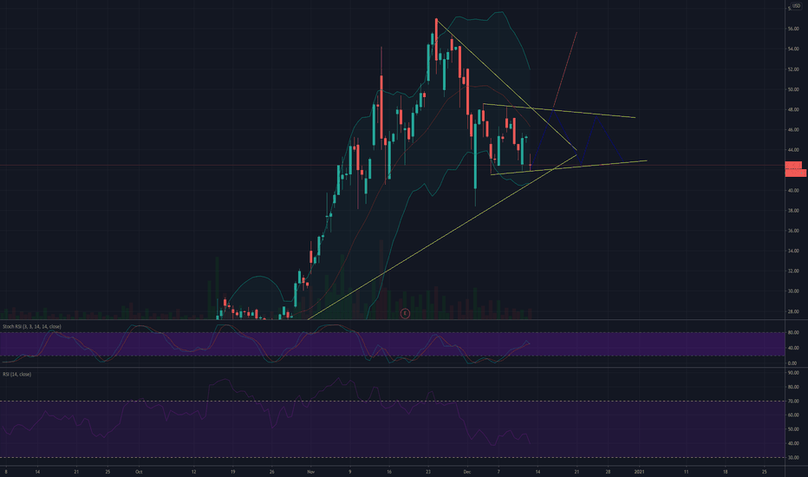Click the 'Oct' label on the time axis
Screen dimensions: 808x477
tap(139, 472)
